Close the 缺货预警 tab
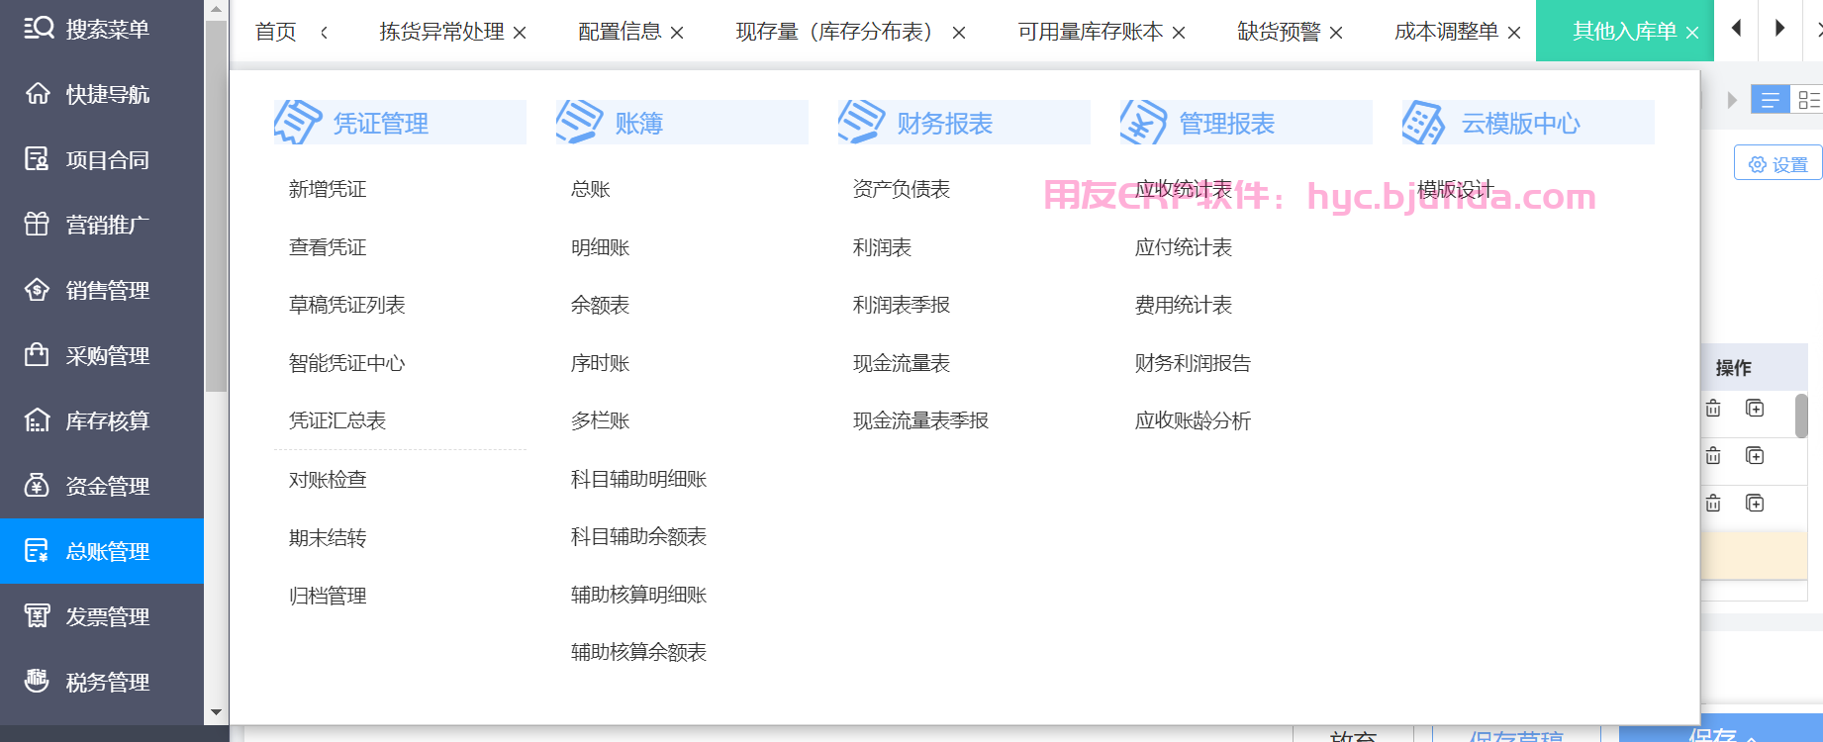Screen dimensions: 1823x742 click(x=1336, y=33)
